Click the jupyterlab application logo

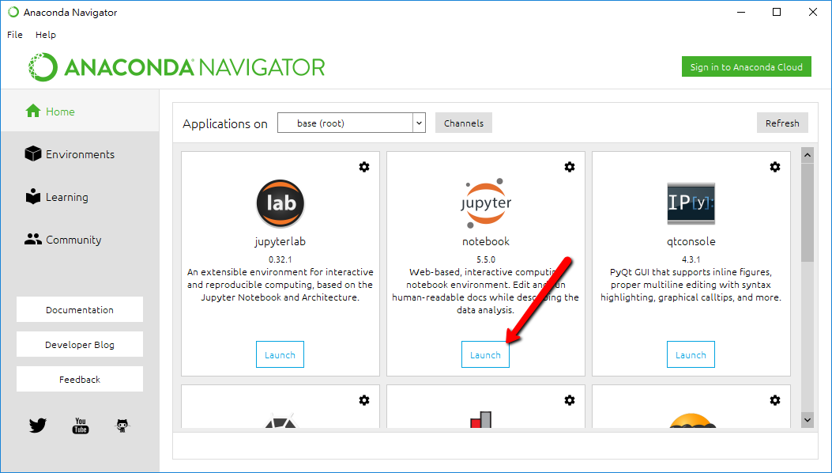pos(280,203)
